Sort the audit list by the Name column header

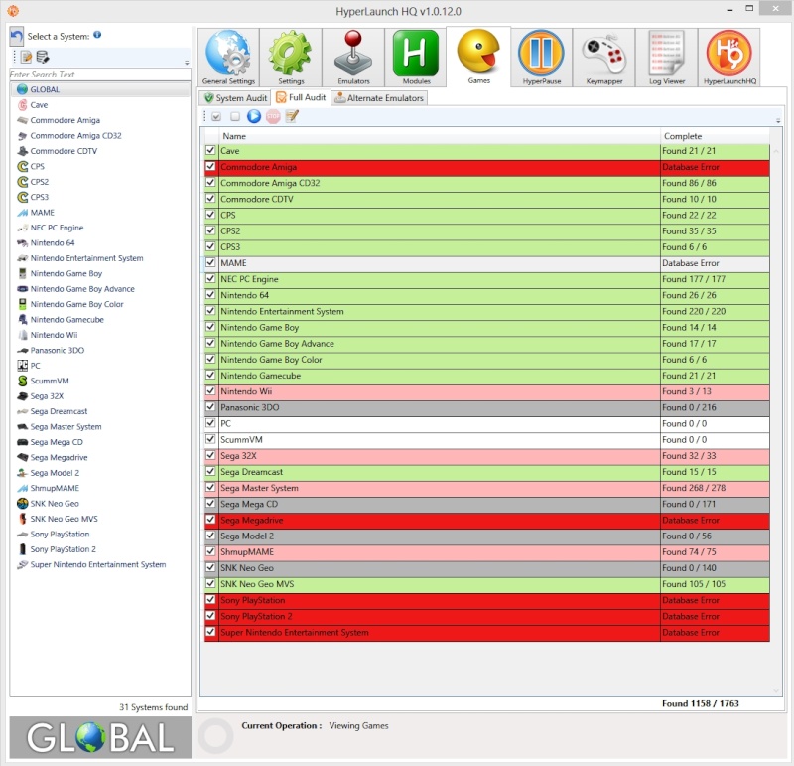[x=440, y=136]
